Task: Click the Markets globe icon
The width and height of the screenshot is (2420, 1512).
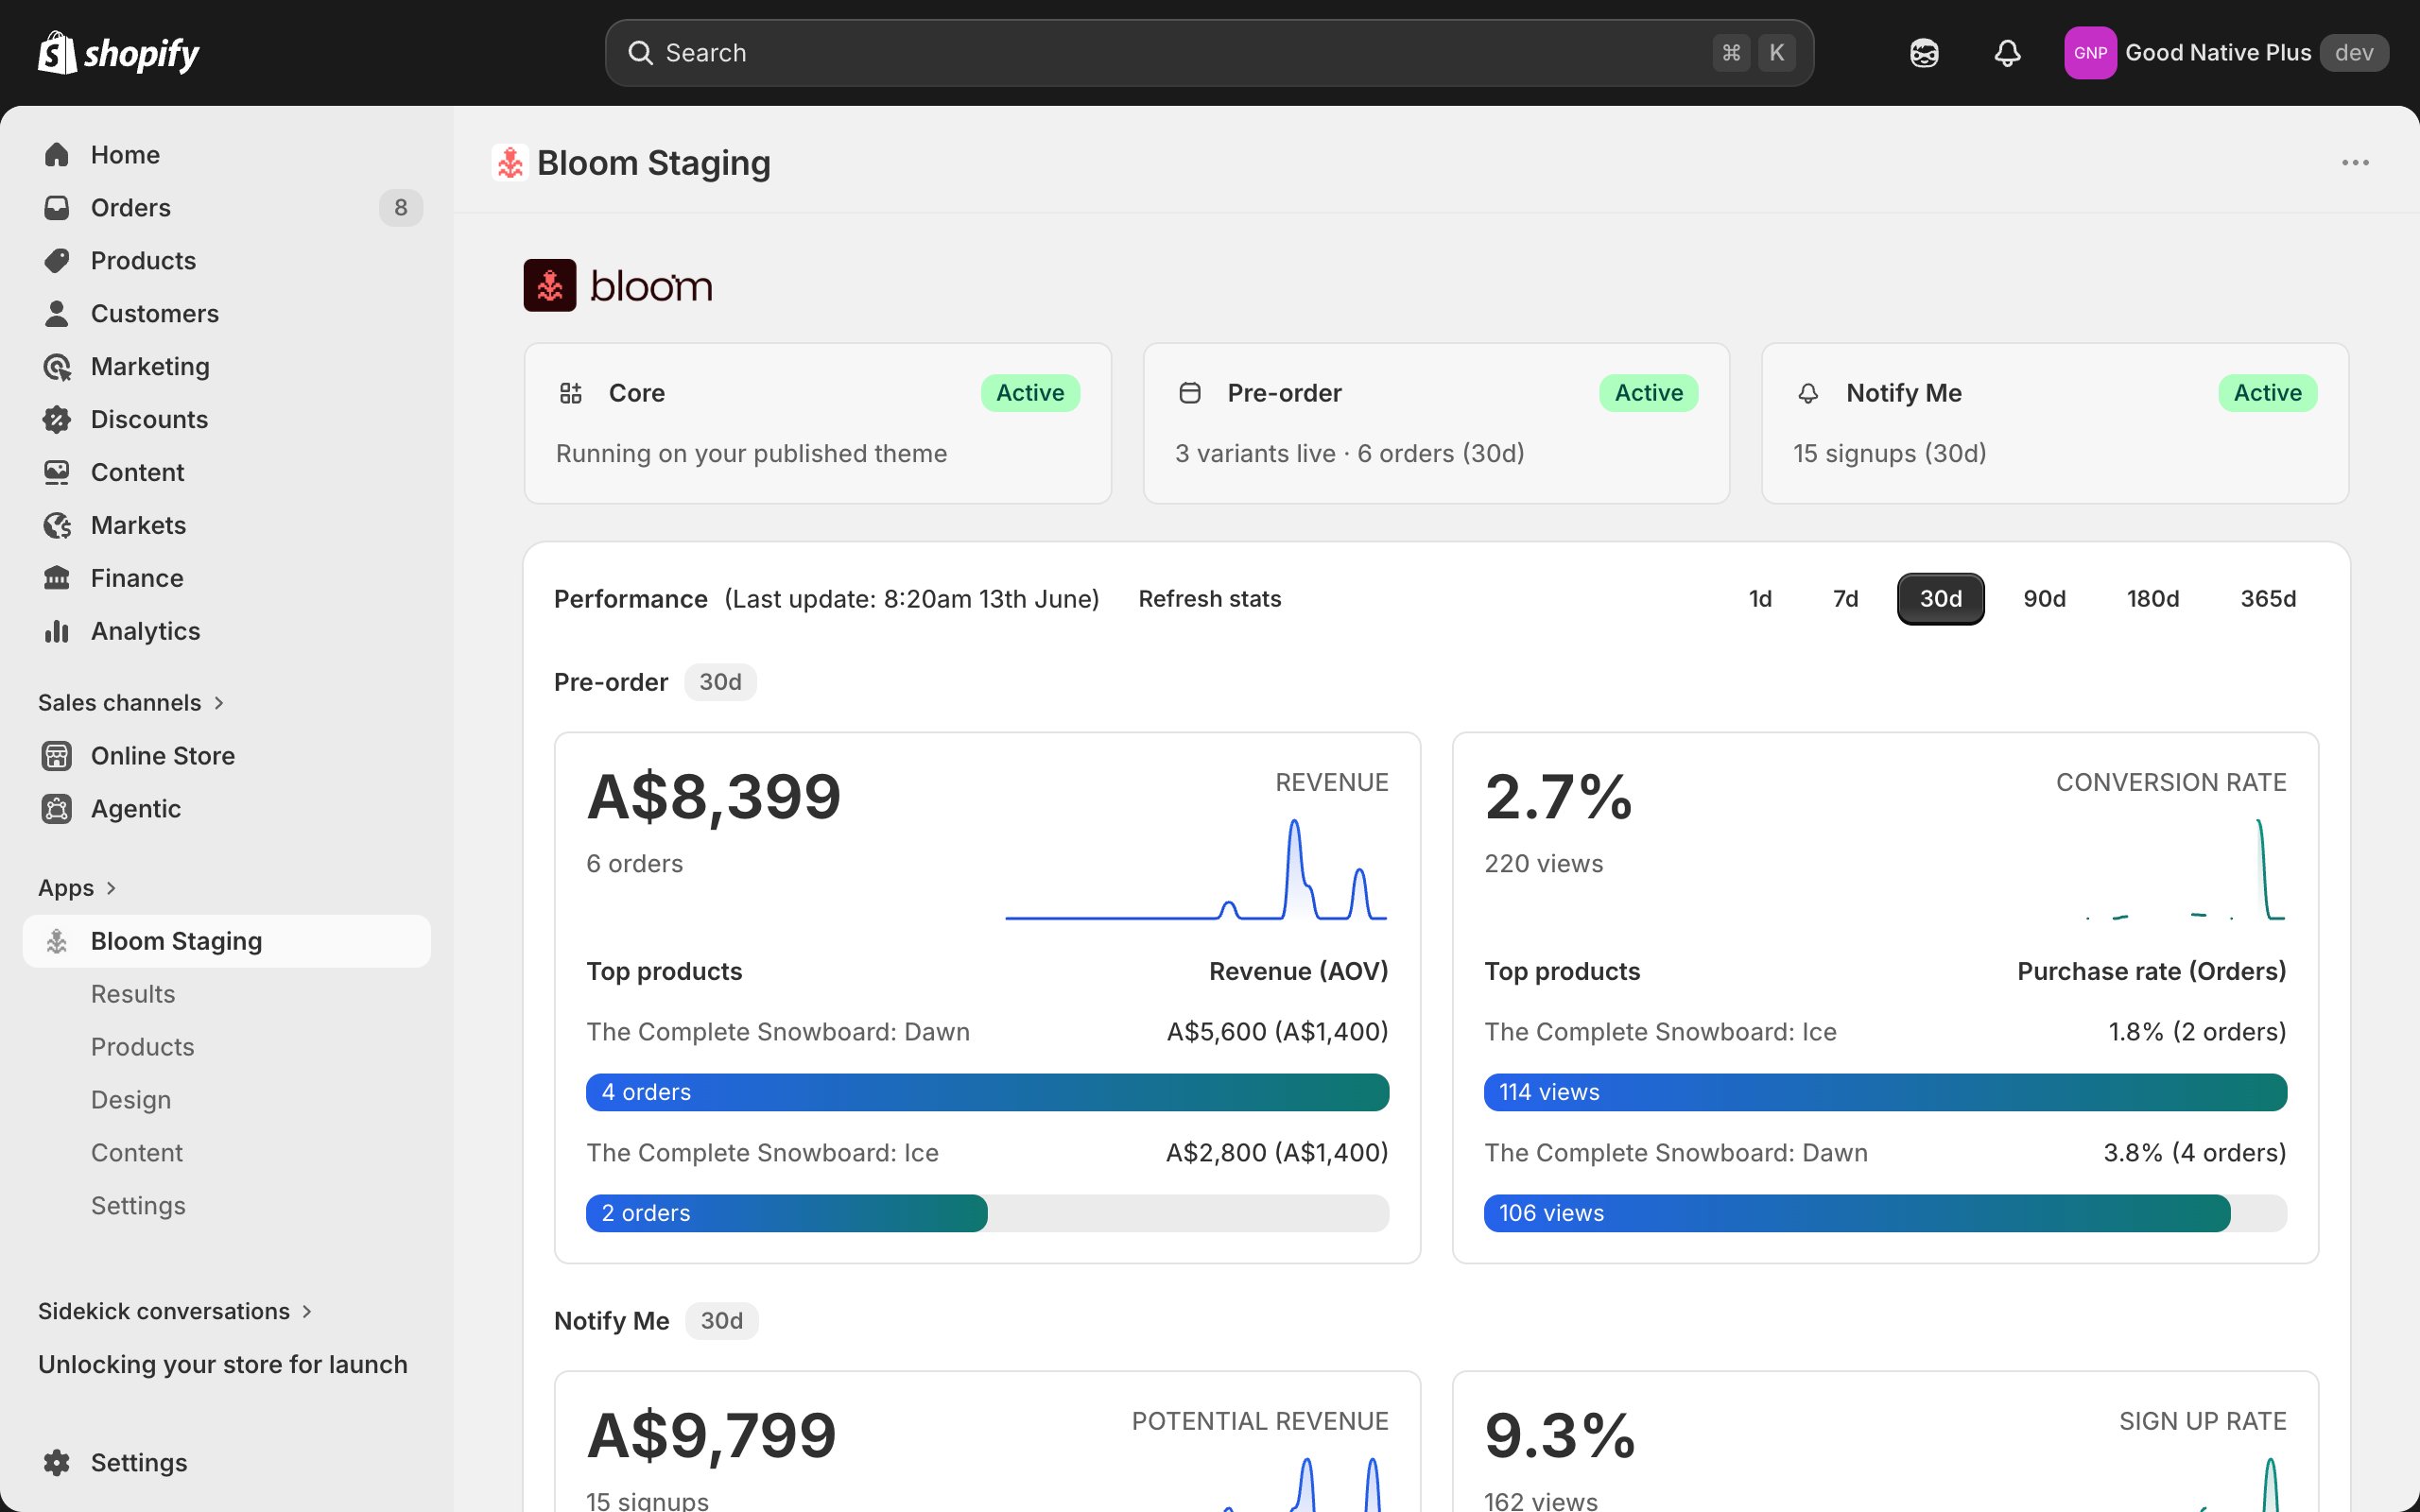Action: tap(57, 526)
